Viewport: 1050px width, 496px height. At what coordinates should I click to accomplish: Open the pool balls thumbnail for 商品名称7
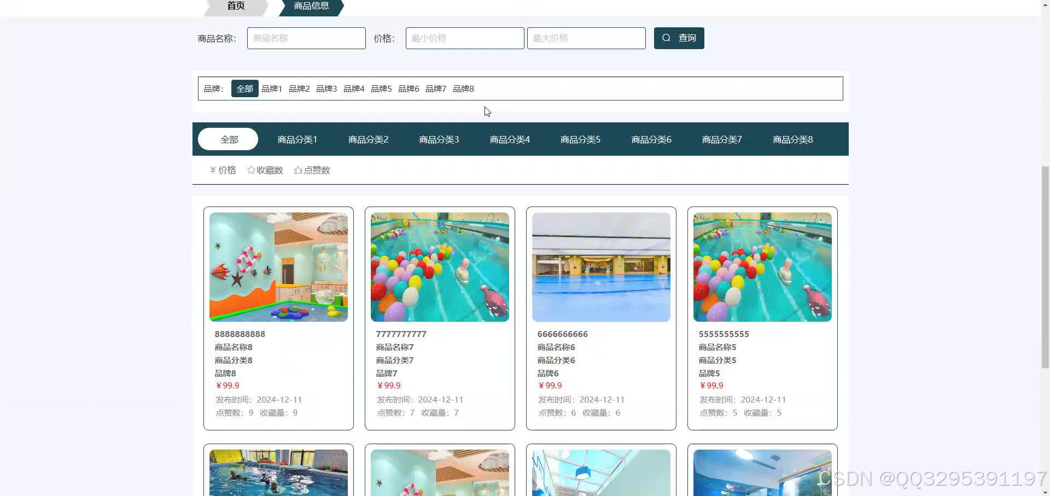coord(439,267)
